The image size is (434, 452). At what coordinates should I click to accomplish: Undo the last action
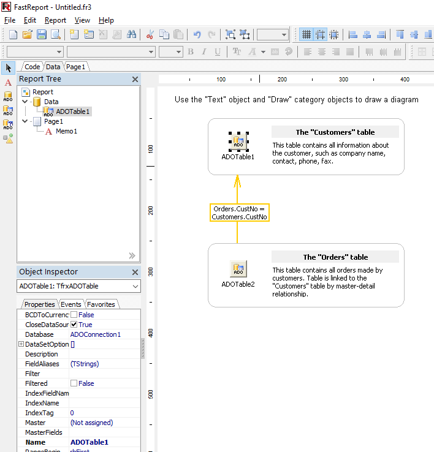[x=197, y=34]
